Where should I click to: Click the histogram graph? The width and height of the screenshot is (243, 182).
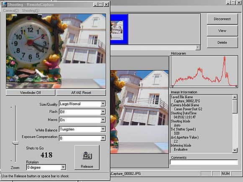click(204, 72)
